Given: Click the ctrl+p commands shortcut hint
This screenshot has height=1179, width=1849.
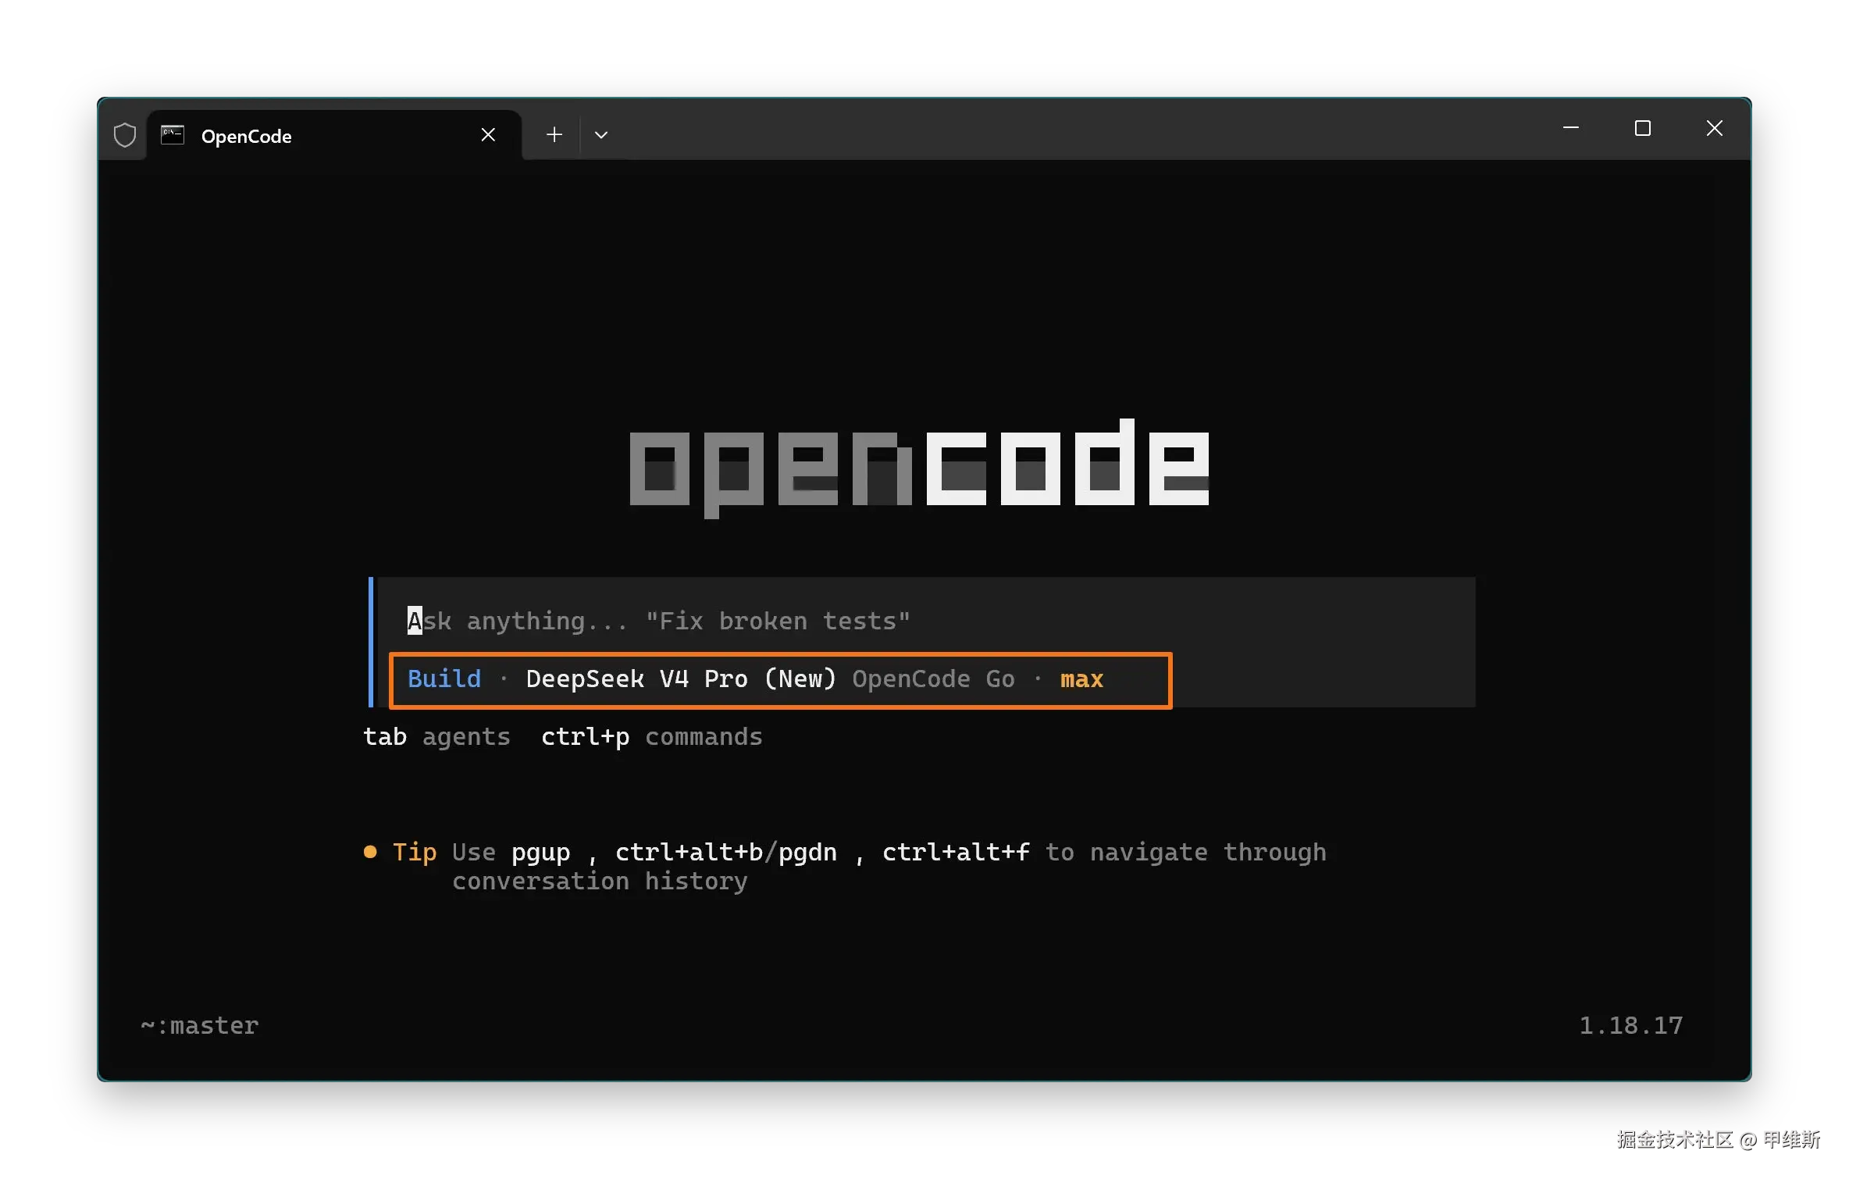Looking at the screenshot, I should 651,736.
